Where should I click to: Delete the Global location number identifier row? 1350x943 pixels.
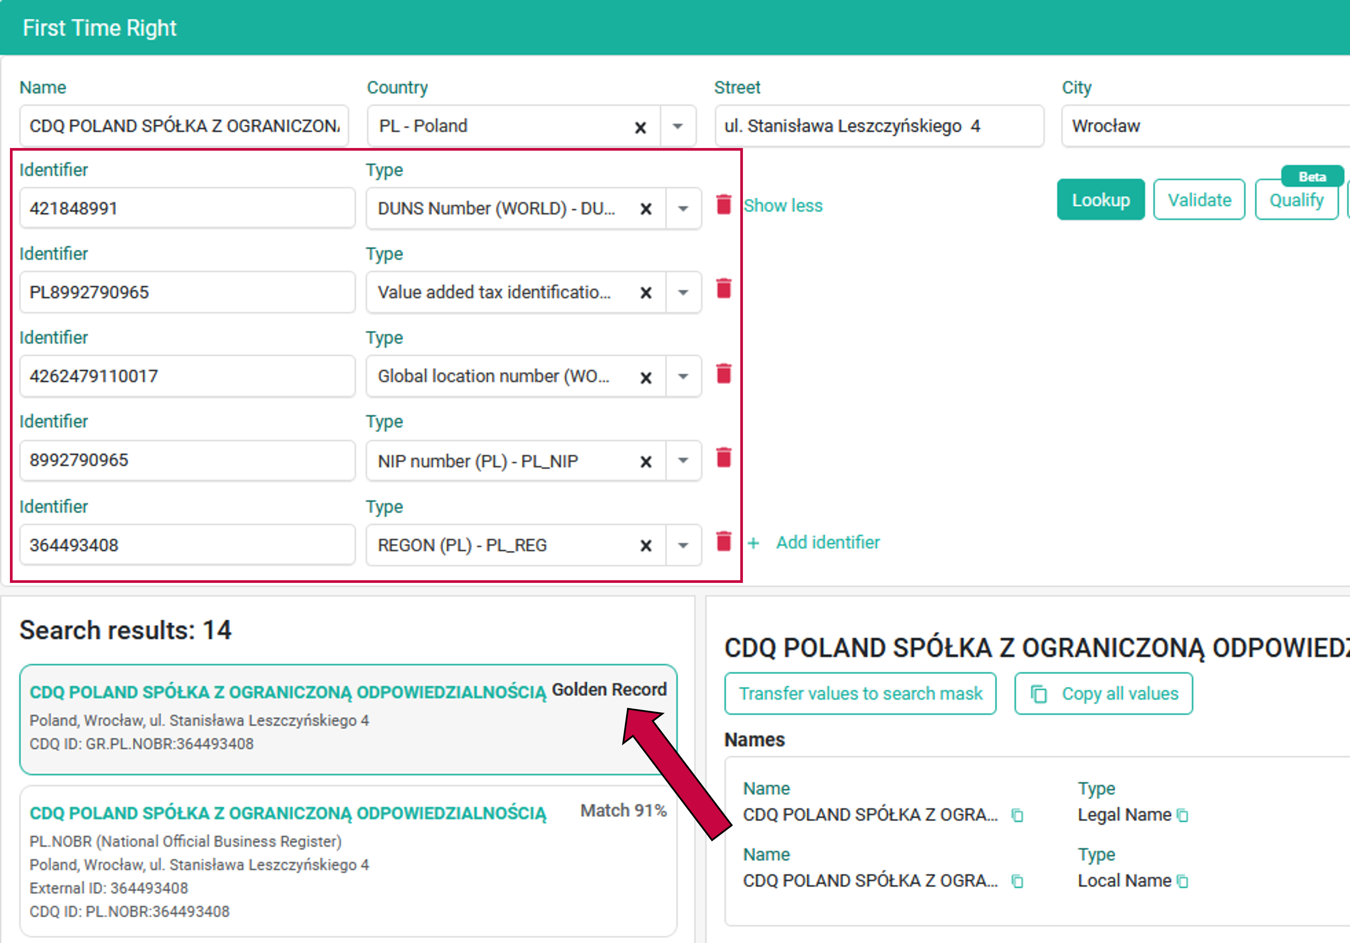724,373
